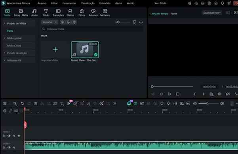Screen dimensions: 238x154
Task: Click the speed clock timeline icon
Action: pos(88,103)
